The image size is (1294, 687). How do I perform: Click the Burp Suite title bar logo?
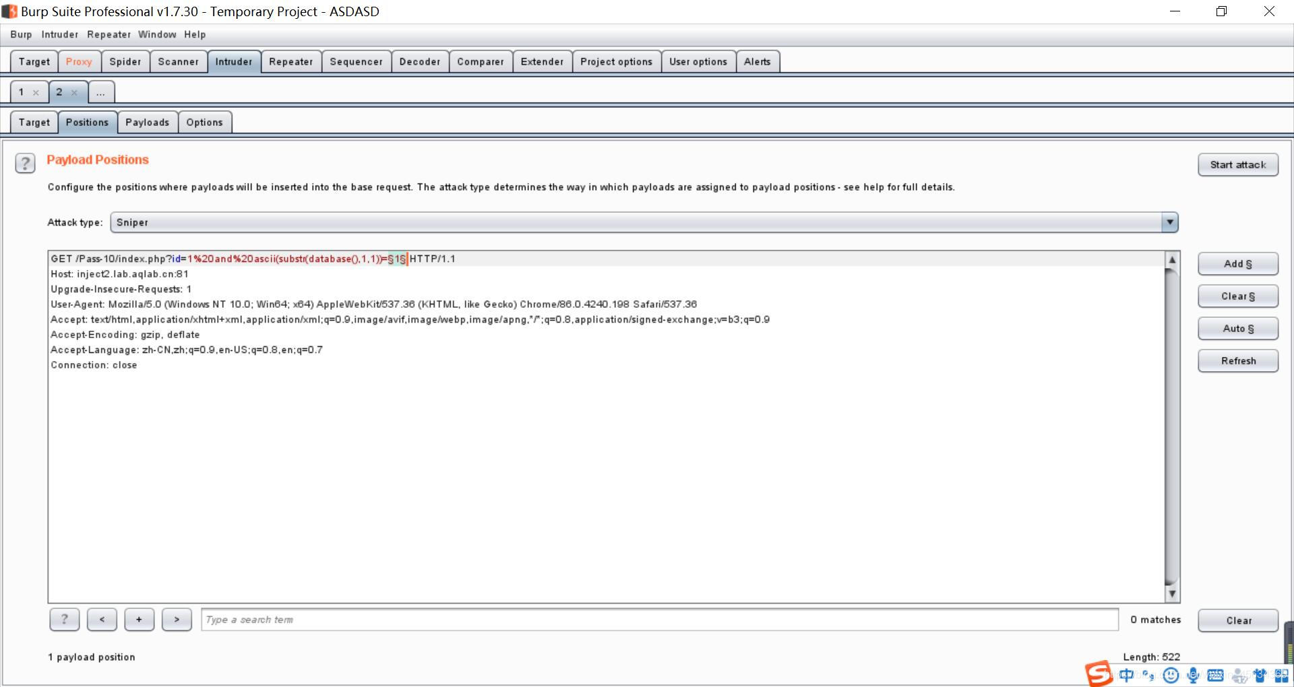9,11
